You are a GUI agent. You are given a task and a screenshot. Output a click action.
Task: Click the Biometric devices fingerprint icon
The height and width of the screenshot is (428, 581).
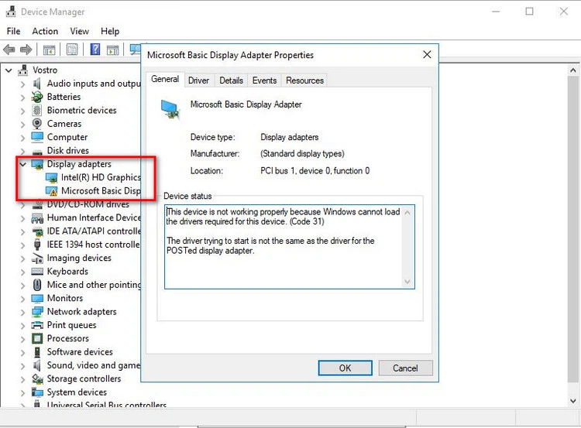point(37,111)
